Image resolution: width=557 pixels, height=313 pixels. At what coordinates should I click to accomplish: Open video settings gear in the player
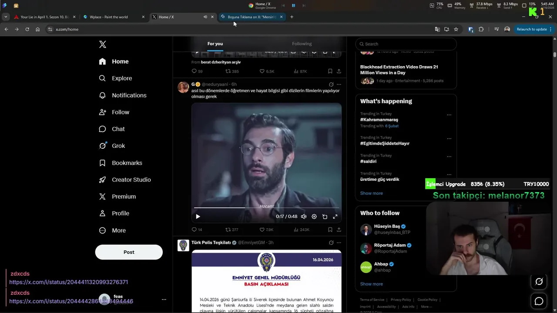[x=314, y=216]
